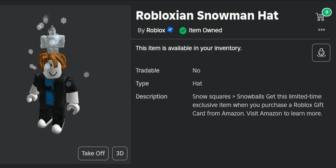Viewport: 336px width, 168px height.
Task: Click the Hat type value
Action: (x=197, y=84)
